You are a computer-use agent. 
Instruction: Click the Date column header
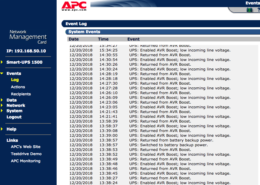pyautogui.click(x=74, y=39)
